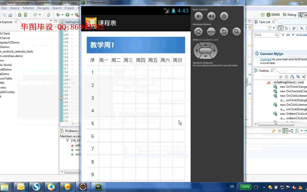Open the AVD Manager toolbar icon
Viewport: 307px width, 192px height.
click(x=26, y=15)
